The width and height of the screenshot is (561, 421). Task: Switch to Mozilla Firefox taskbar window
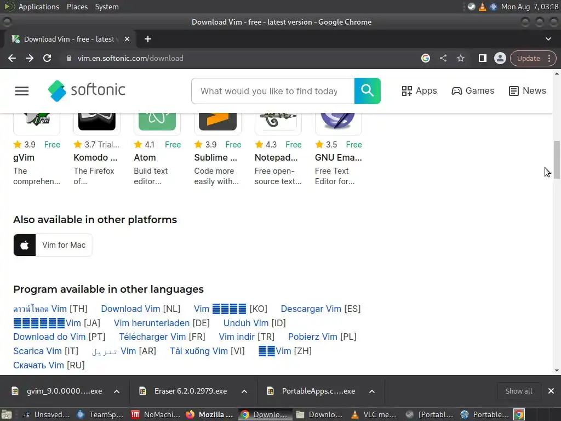[210, 414]
